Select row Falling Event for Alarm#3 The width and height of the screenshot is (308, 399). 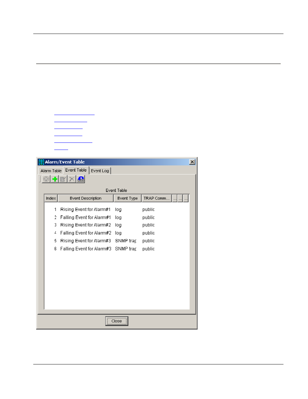[x=117, y=249]
